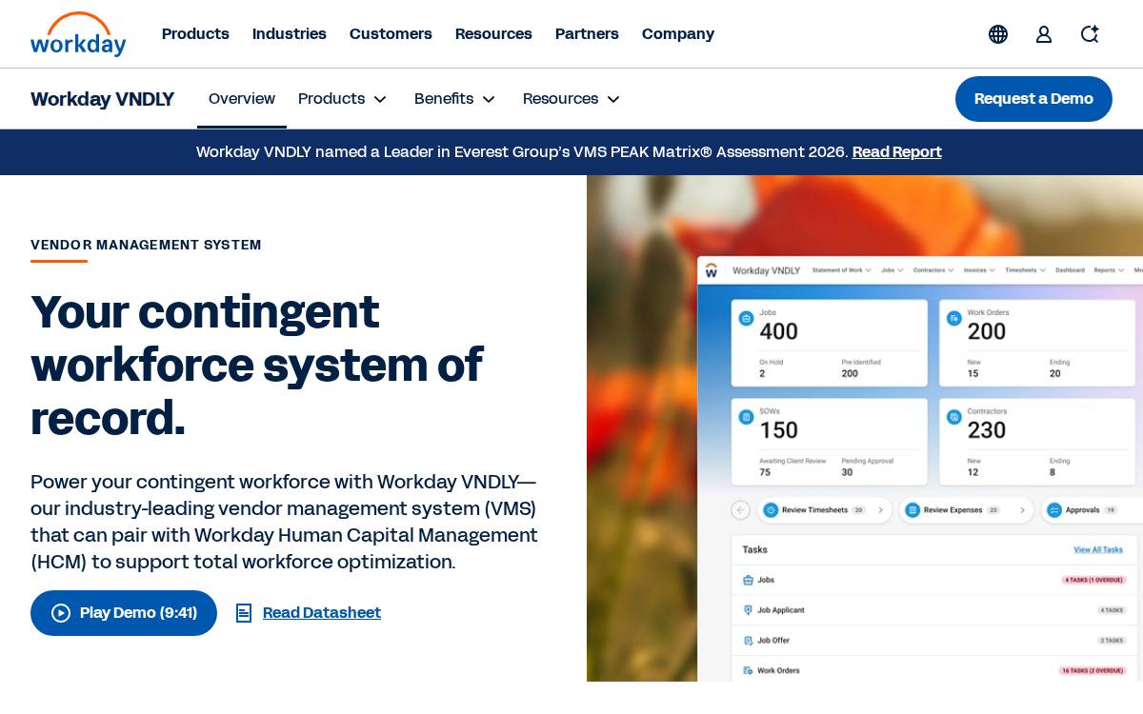
Task: Click the Work Orders row icon under Tasks
Action: coord(748,671)
